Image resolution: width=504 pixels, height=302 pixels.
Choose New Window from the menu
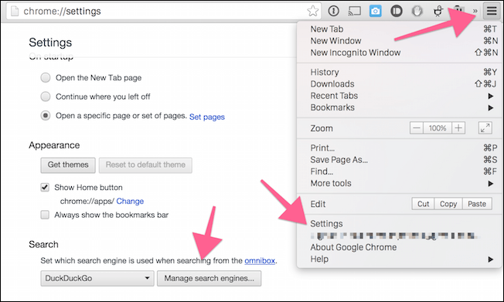point(399,41)
